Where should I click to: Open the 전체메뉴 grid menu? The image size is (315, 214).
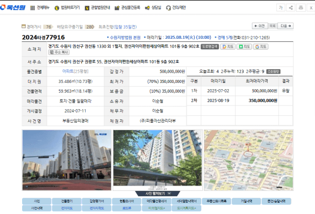(40, 8)
